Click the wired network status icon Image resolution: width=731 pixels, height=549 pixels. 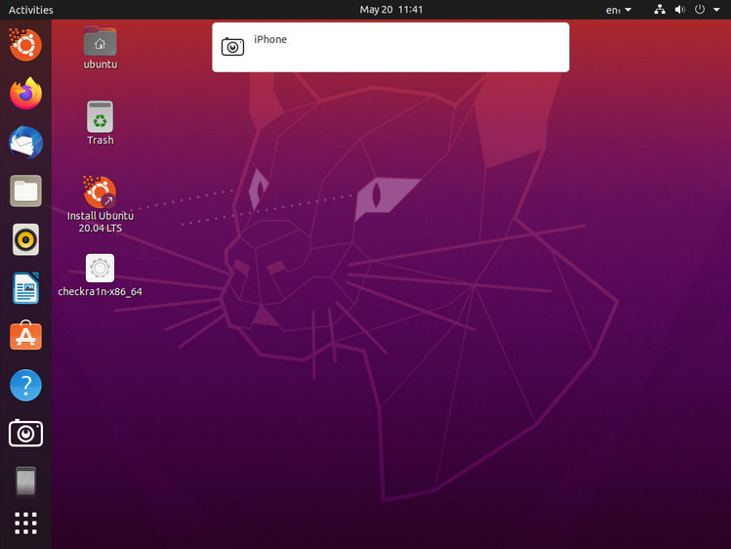pos(659,10)
